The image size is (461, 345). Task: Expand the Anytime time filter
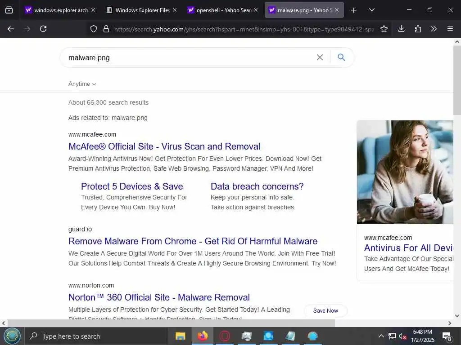pos(82,84)
